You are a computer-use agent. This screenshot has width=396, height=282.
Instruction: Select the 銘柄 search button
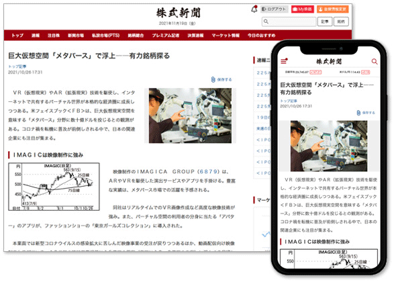point(341,21)
